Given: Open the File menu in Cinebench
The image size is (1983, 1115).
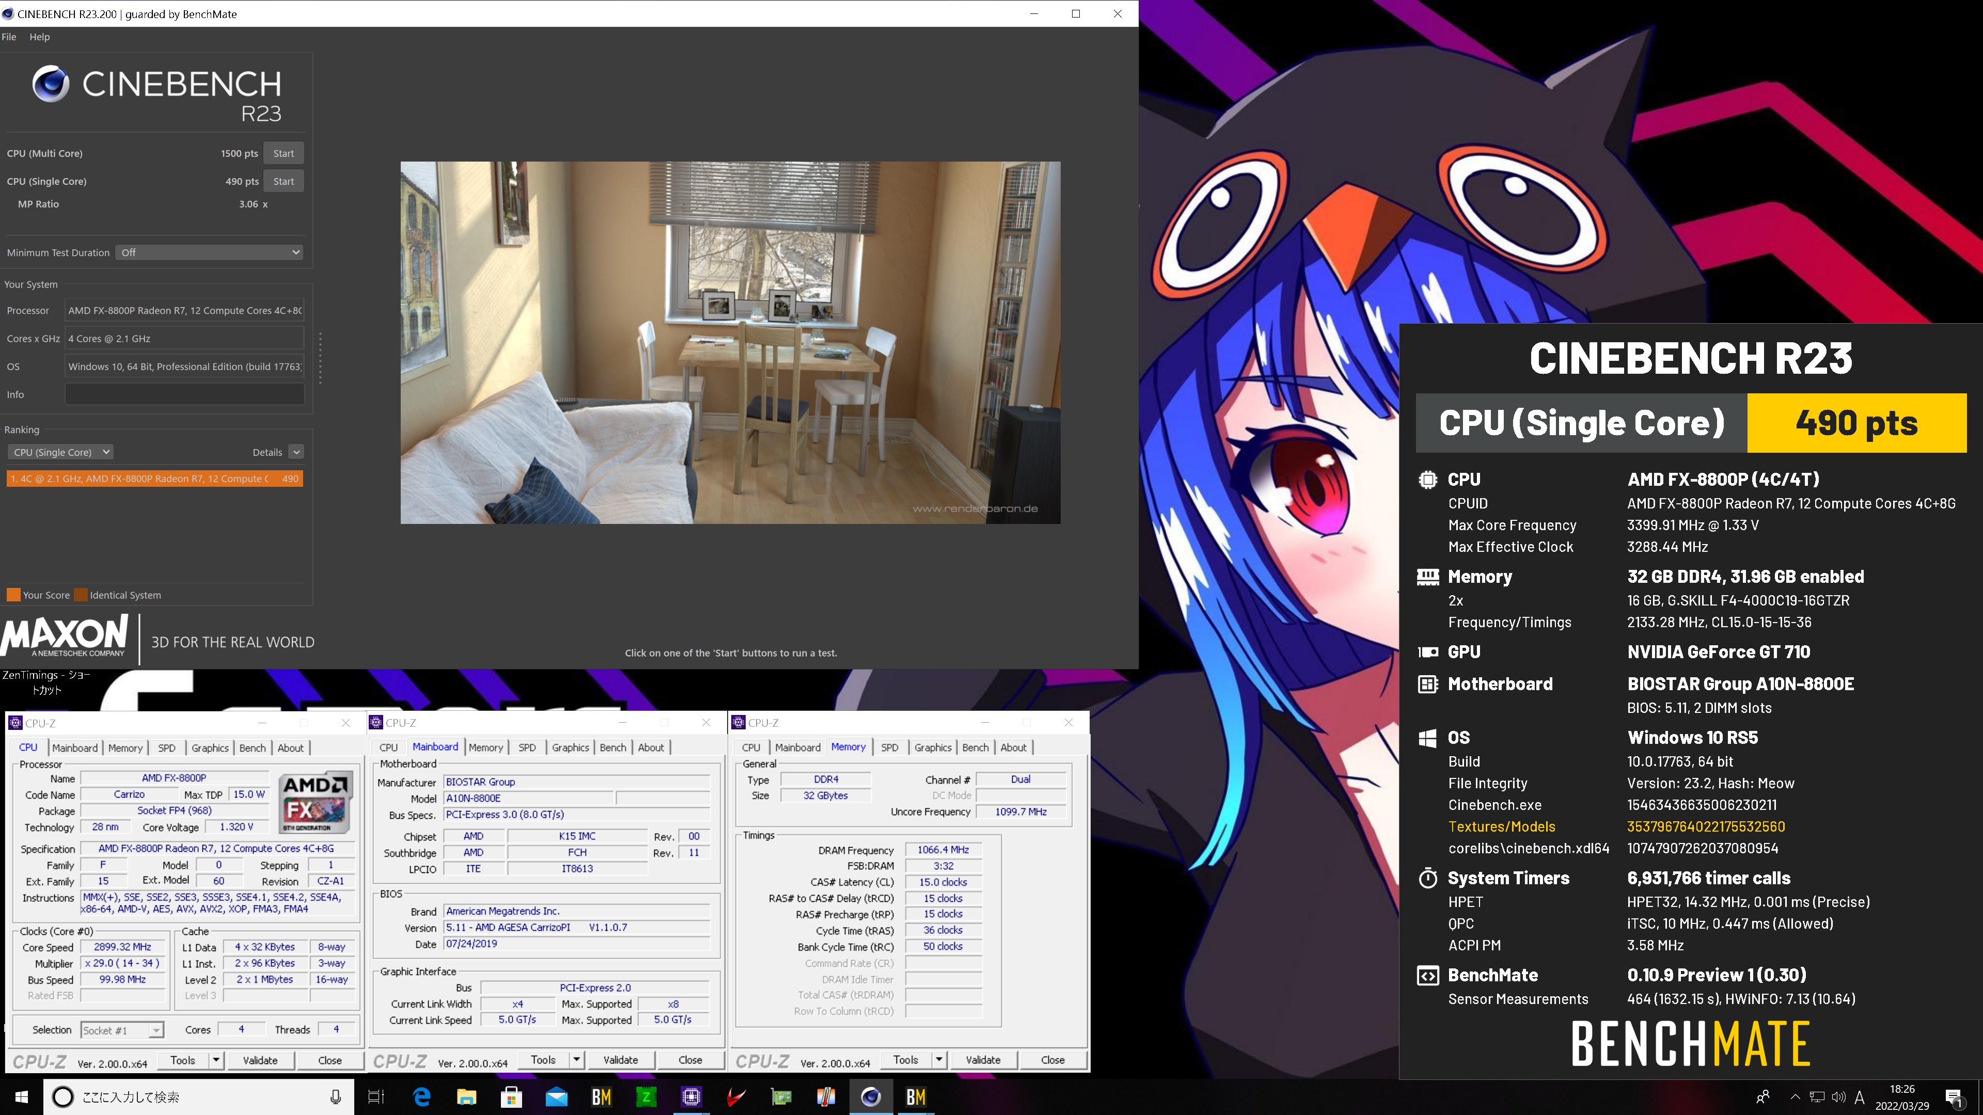Looking at the screenshot, I should pos(9,37).
